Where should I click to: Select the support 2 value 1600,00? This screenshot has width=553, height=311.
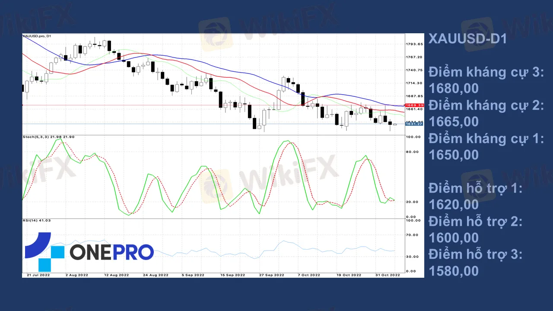454,238
